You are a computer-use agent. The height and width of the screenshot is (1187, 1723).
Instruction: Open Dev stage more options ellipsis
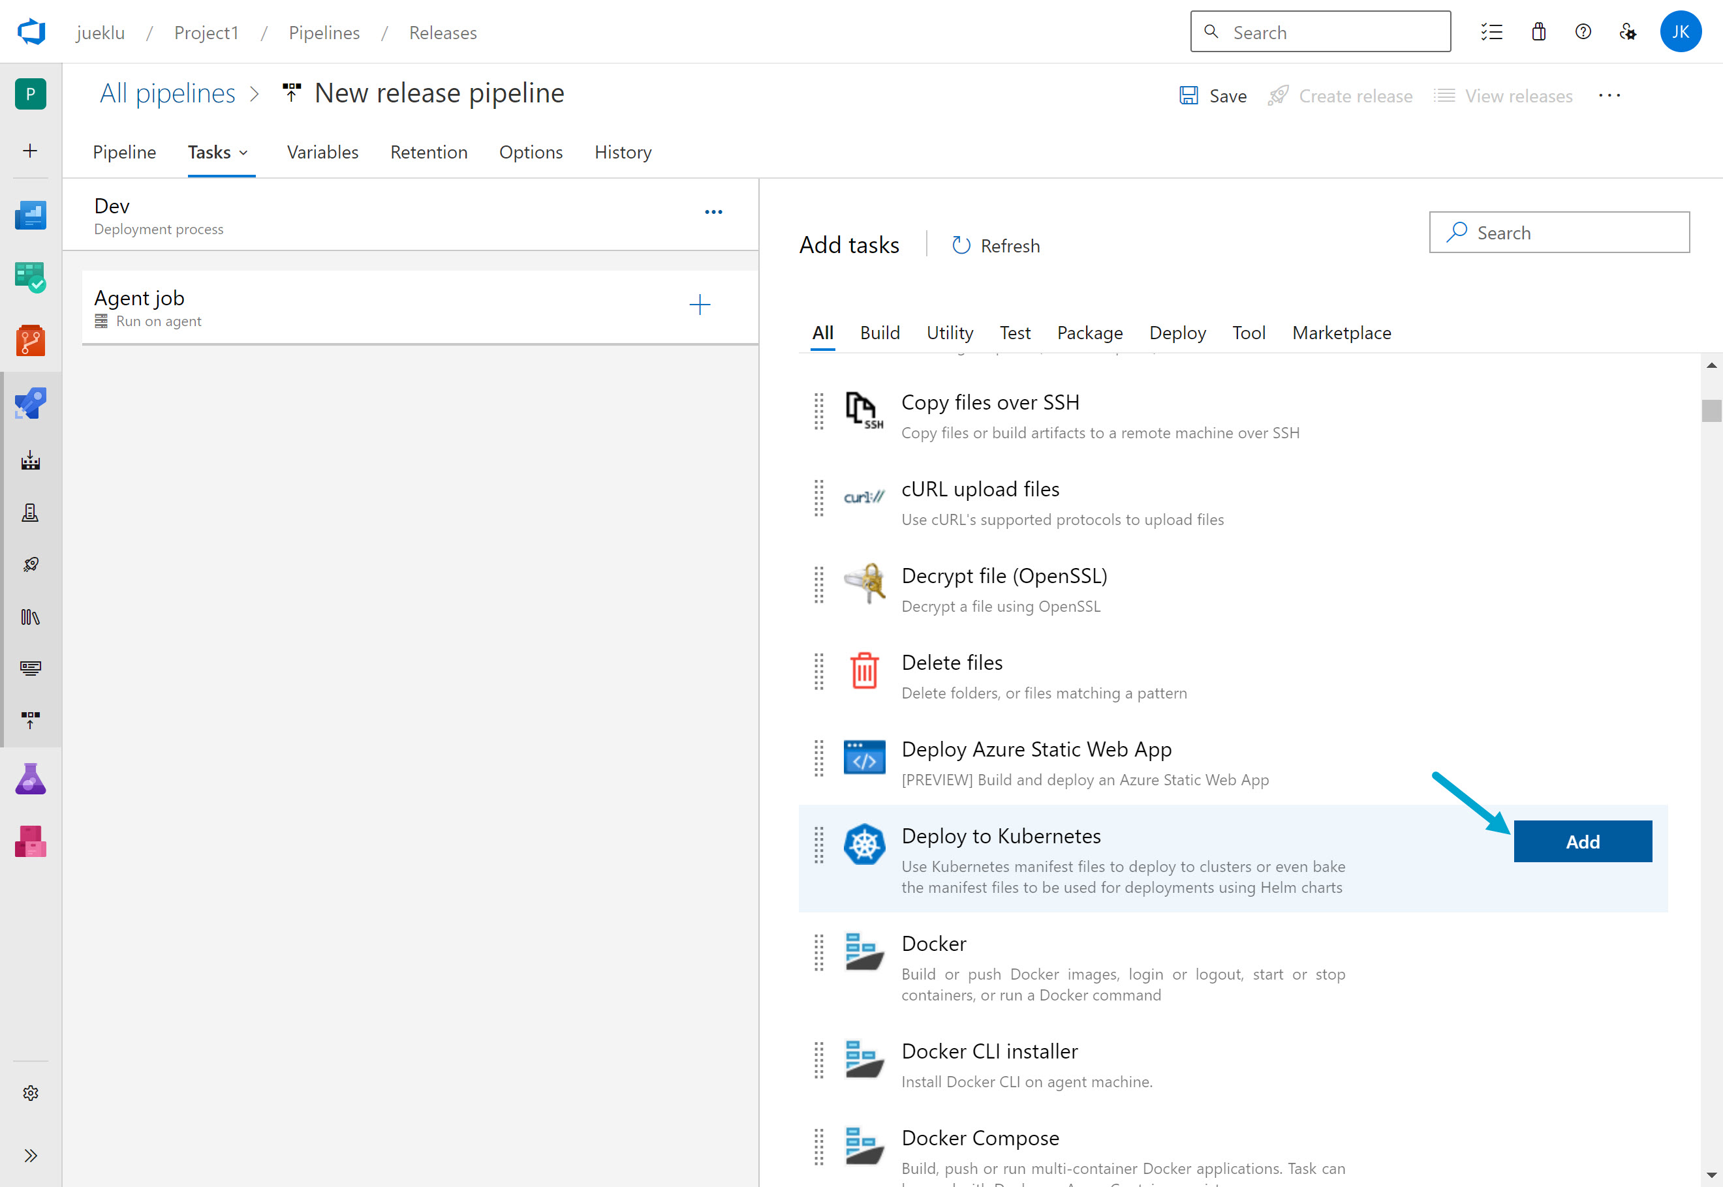click(713, 212)
